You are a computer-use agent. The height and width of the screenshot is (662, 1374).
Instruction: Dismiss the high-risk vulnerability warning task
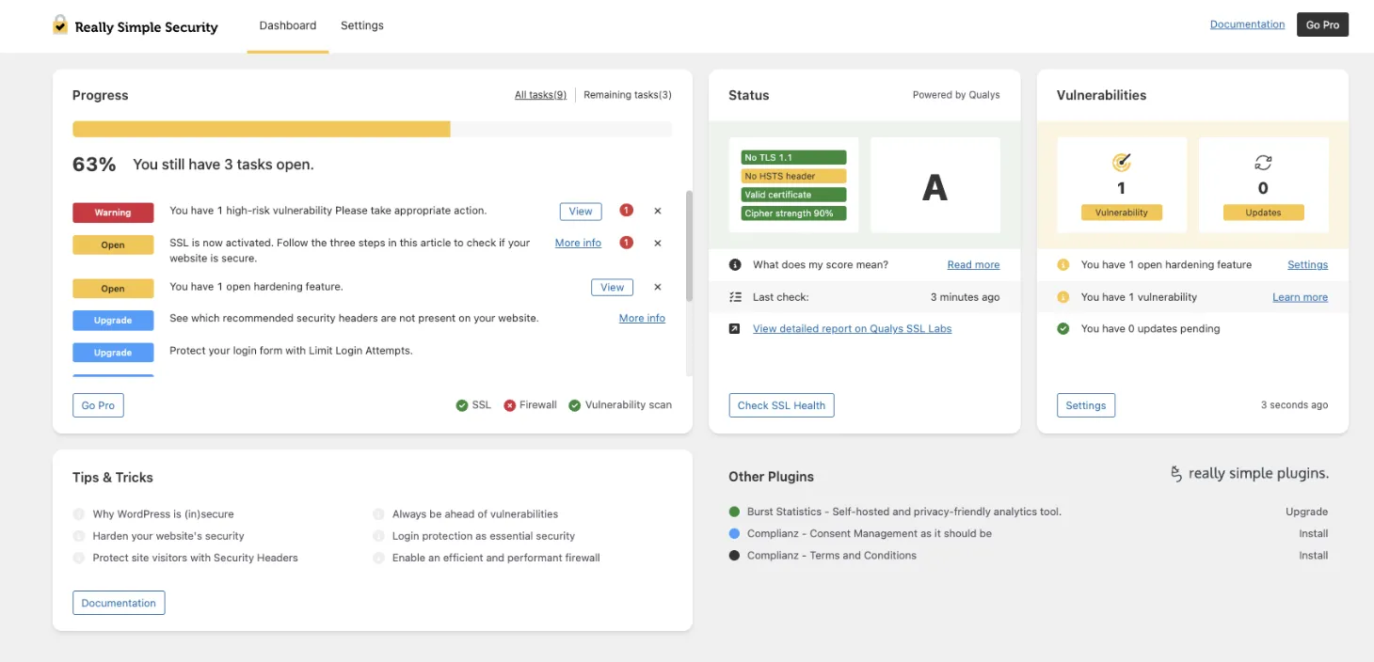pyautogui.click(x=658, y=212)
